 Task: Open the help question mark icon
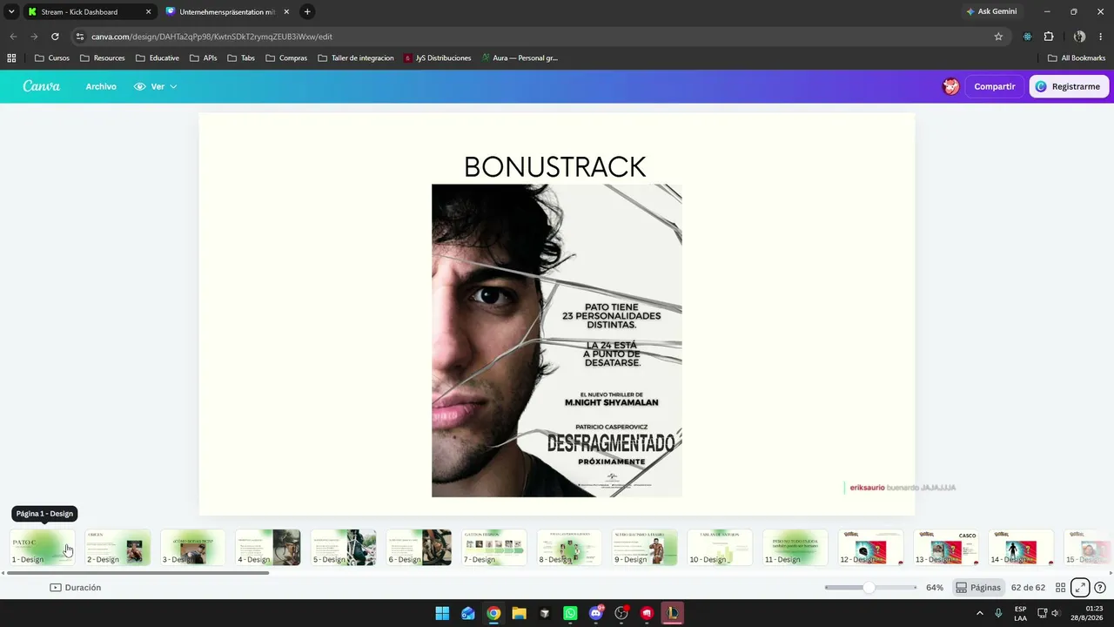1100,588
